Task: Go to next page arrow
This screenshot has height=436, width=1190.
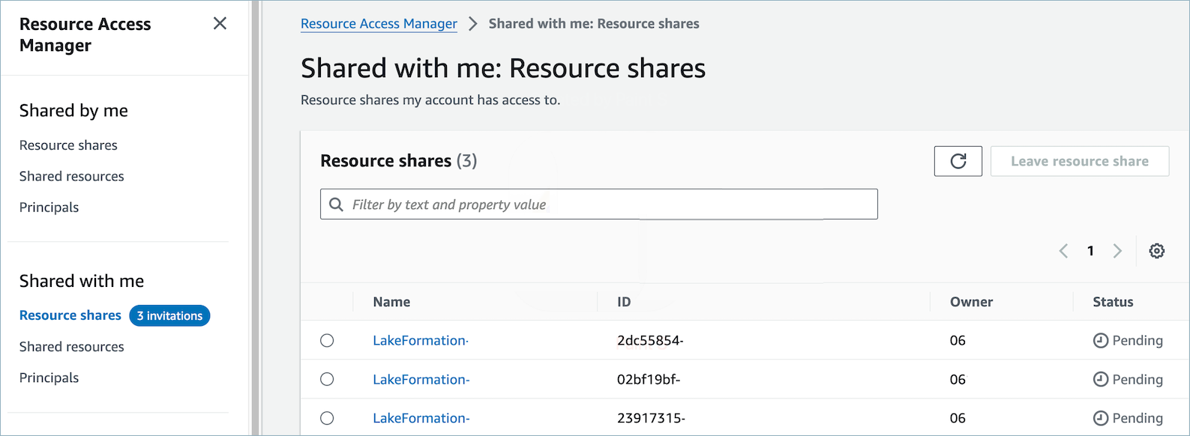Action: coord(1117,251)
